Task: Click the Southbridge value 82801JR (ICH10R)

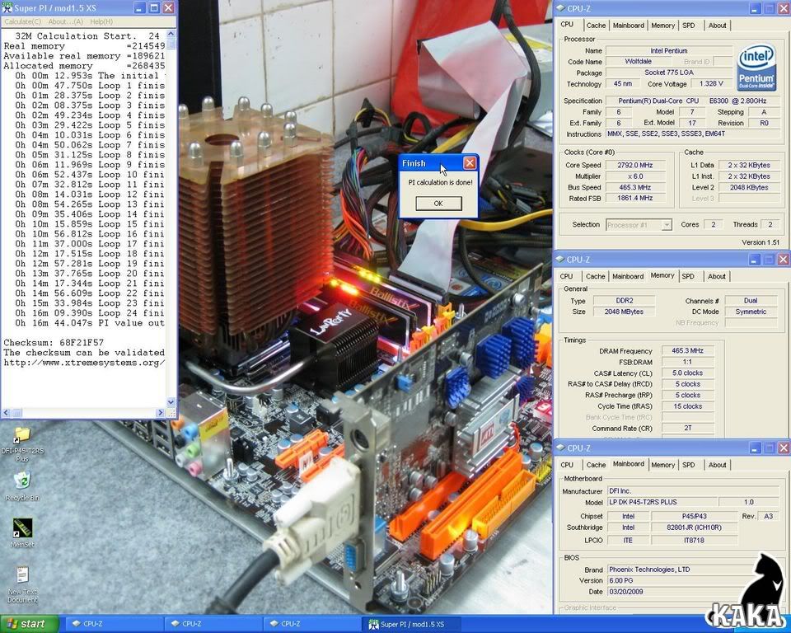Action: pyautogui.click(x=694, y=527)
